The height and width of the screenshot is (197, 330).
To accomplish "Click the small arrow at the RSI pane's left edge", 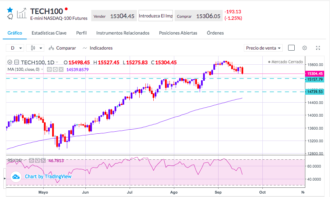I will pyautogui.click(x=4, y=179).
